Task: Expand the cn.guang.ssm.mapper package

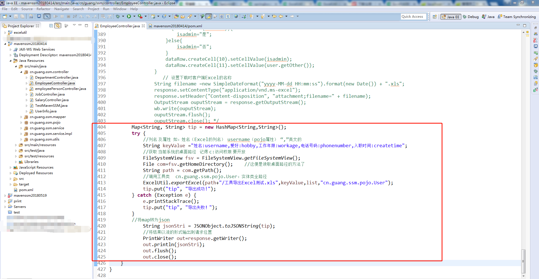Action: pos(21,117)
